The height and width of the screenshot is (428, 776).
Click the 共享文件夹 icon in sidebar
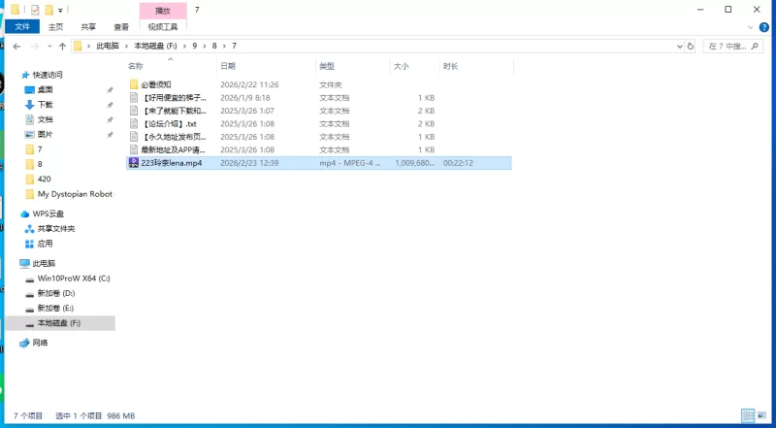(x=29, y=229)
